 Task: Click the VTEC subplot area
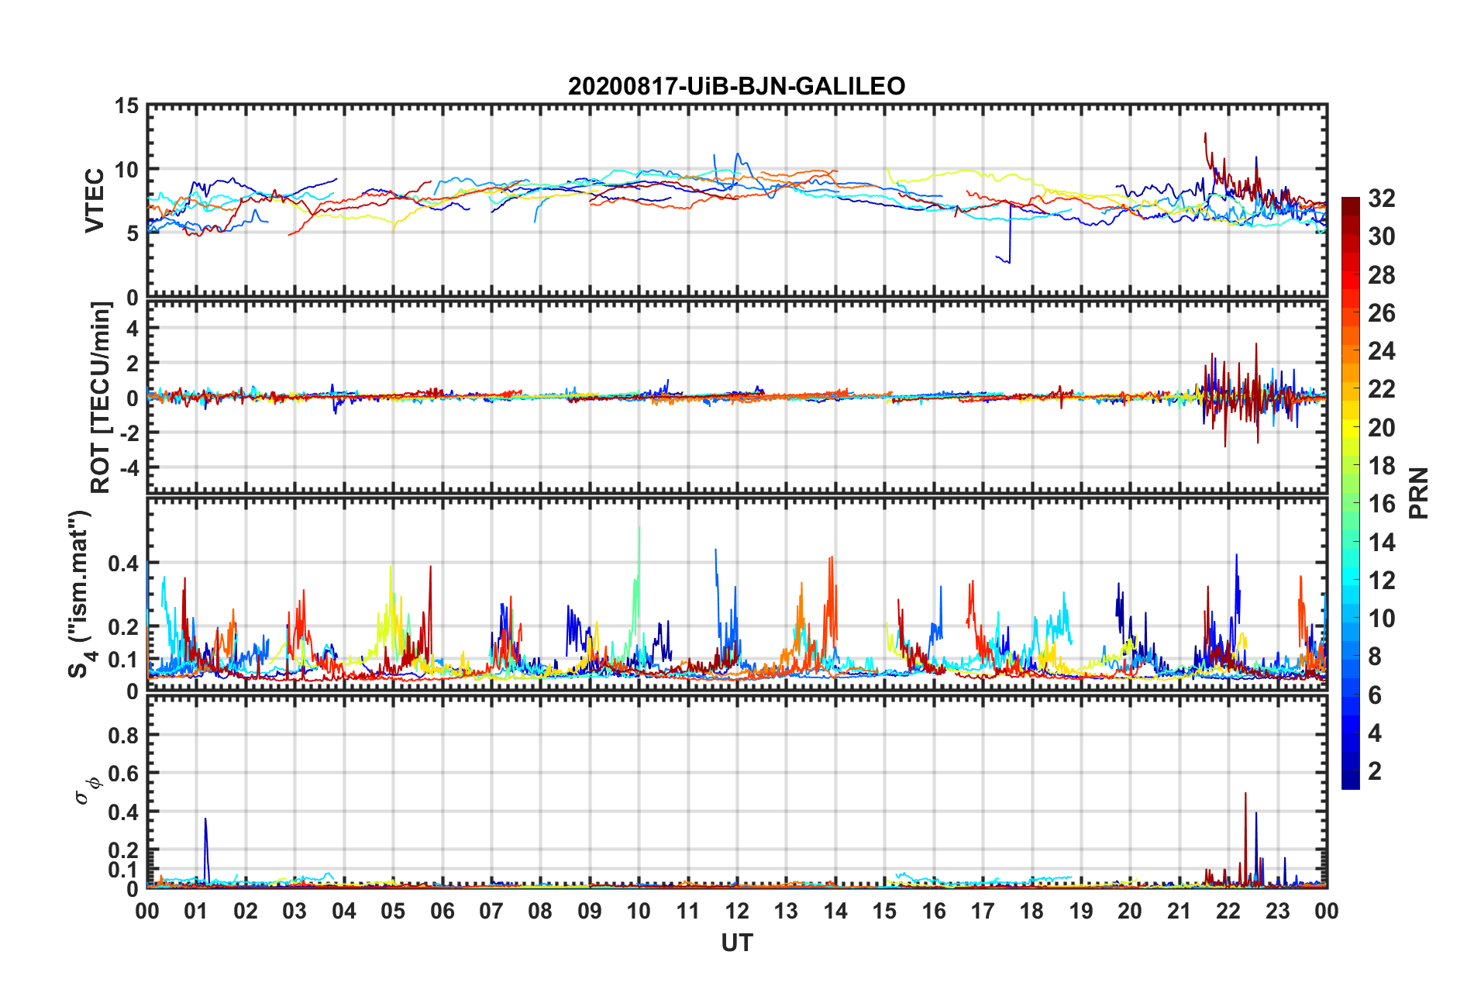[737, 201]
